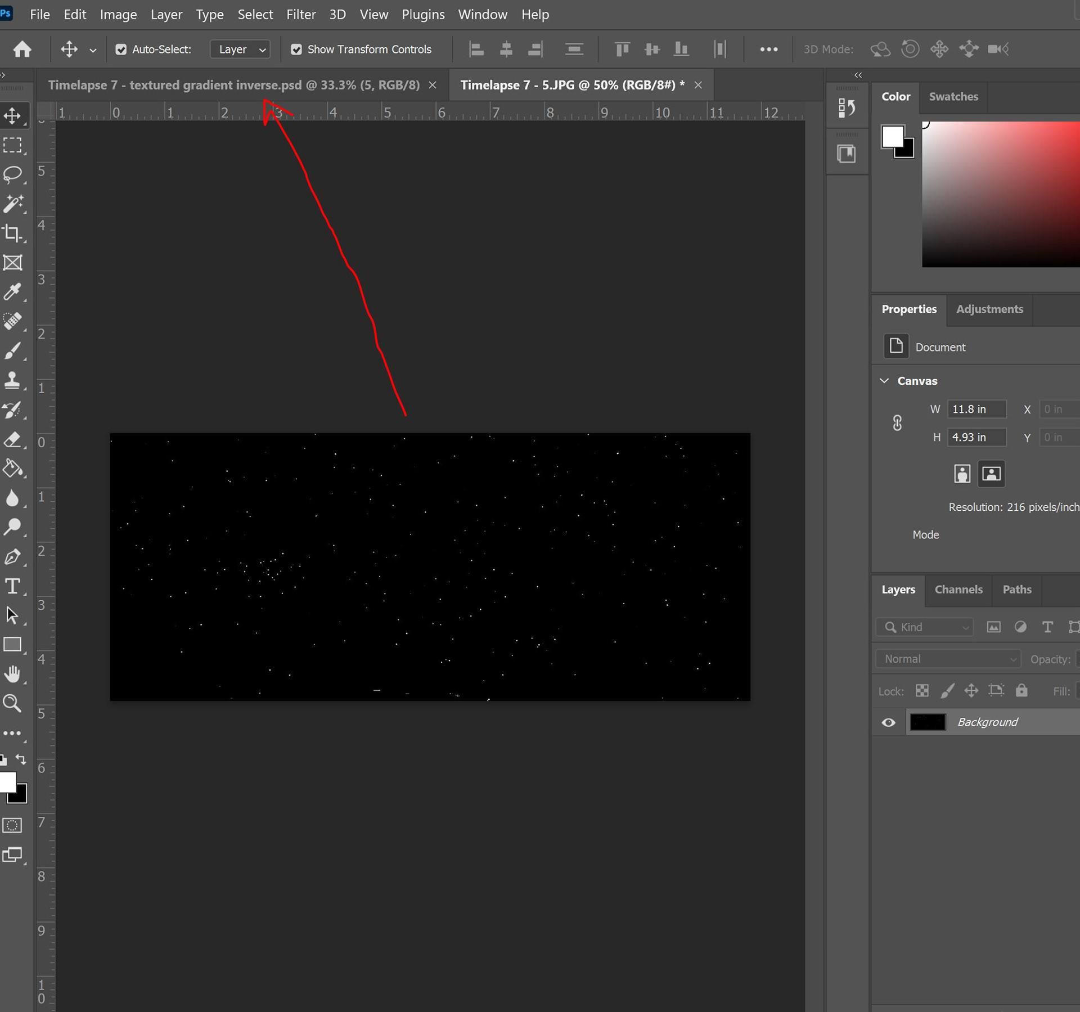Open the Filter menu
The width and height of the screenshot is (1080, 1012).
[x=301, y=15]
